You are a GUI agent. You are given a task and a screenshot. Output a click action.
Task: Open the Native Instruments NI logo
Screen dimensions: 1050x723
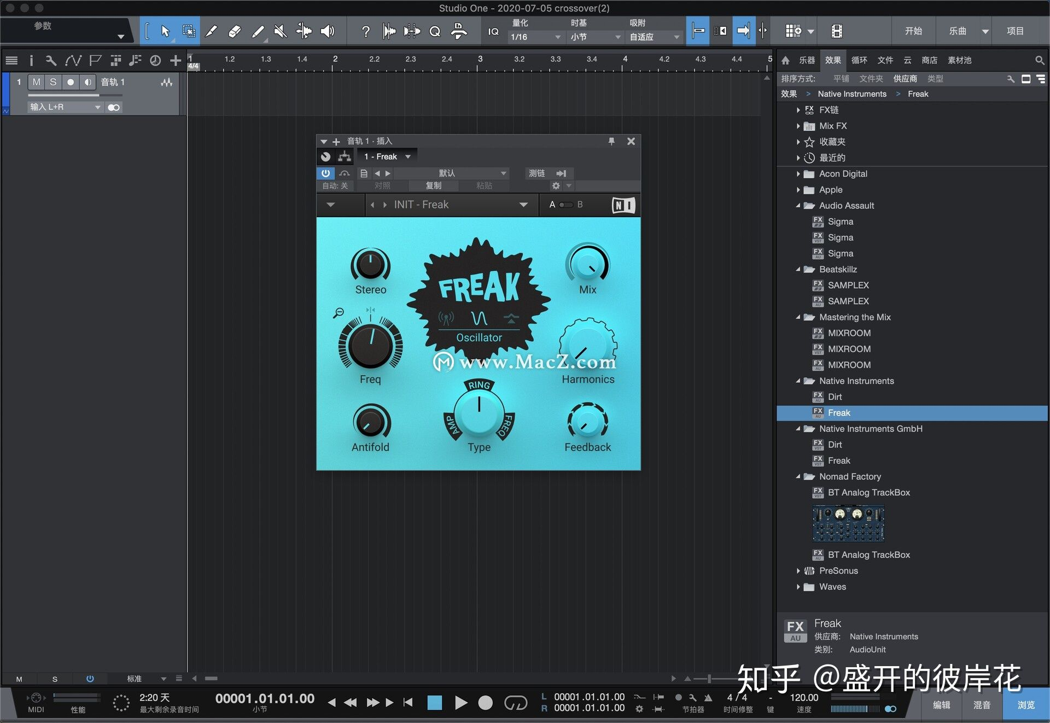click(623, 205)
